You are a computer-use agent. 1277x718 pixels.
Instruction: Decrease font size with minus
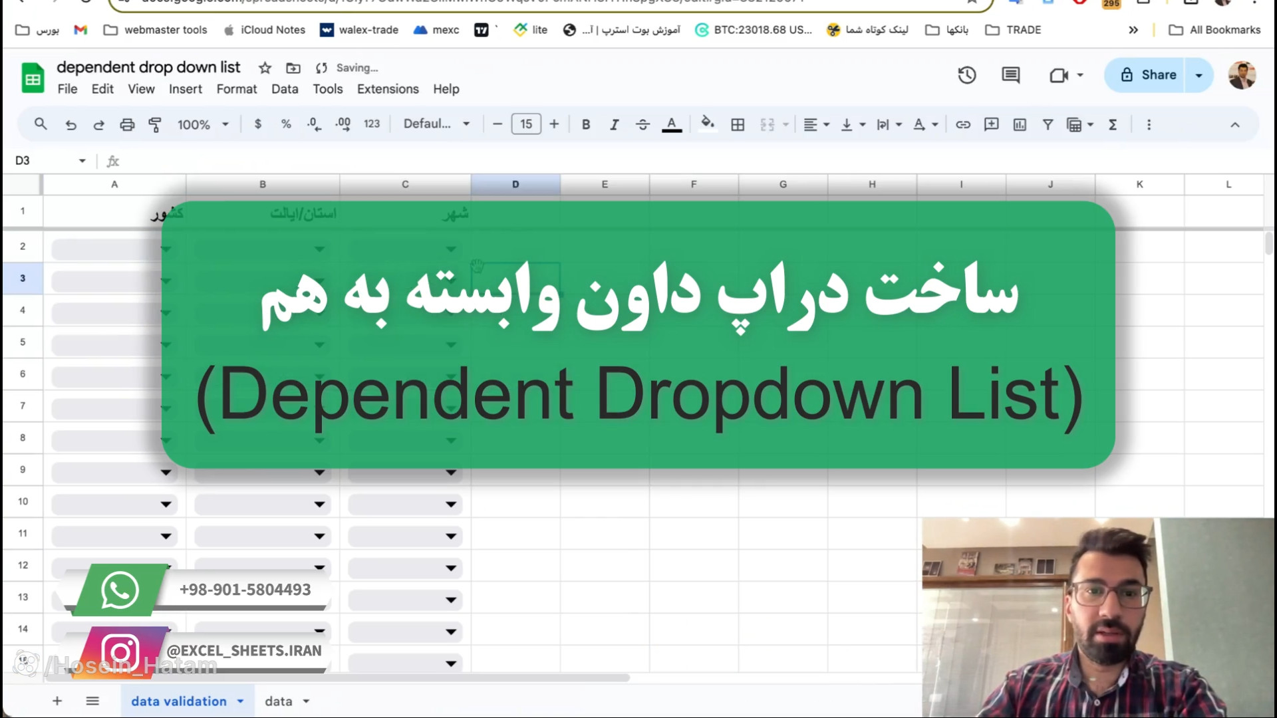click(497, 124)
